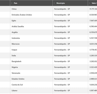Screen dimensions: 97x94
Task: Click the Nigéria country cell
Action: coord(31,67)
